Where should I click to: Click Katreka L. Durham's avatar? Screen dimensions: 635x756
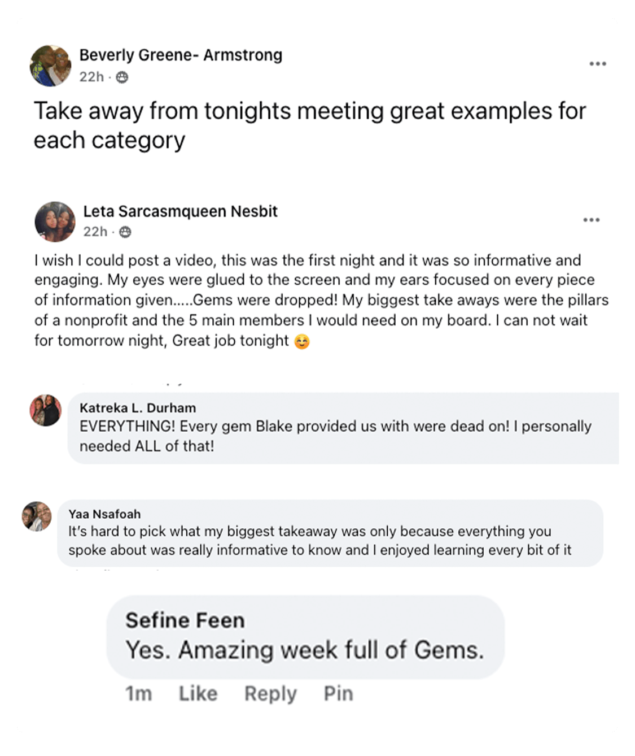46,410
